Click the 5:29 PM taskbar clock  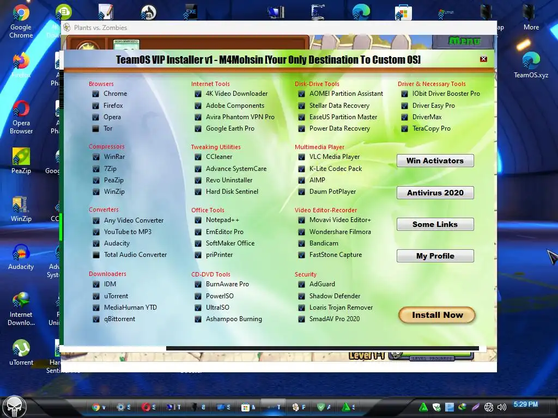(x=526, y=404)
